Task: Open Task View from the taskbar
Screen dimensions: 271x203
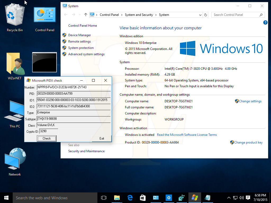Action: [x=104, y=198]
